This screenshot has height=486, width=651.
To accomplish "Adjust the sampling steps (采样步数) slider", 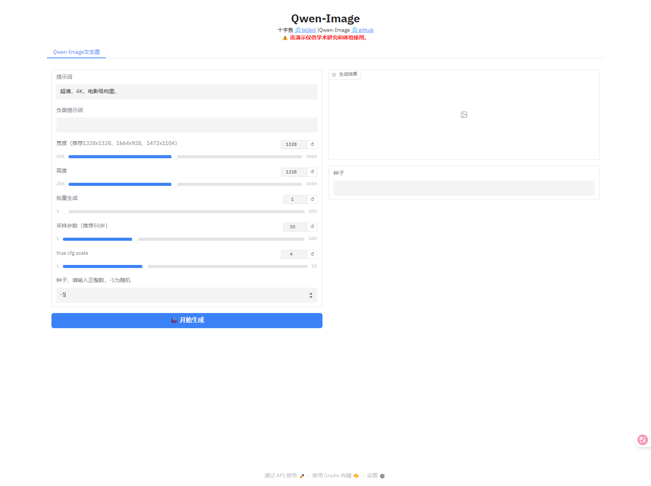I will click(184, 239).
